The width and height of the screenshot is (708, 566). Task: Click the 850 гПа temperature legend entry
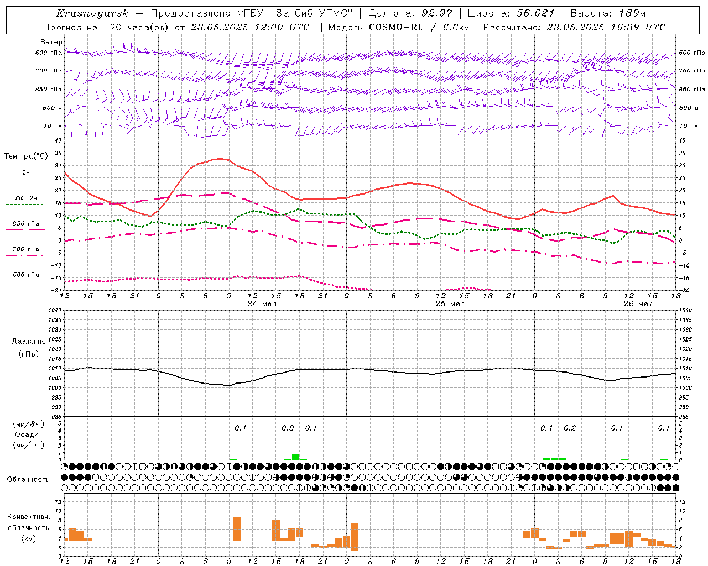click(x=26, y=223)
